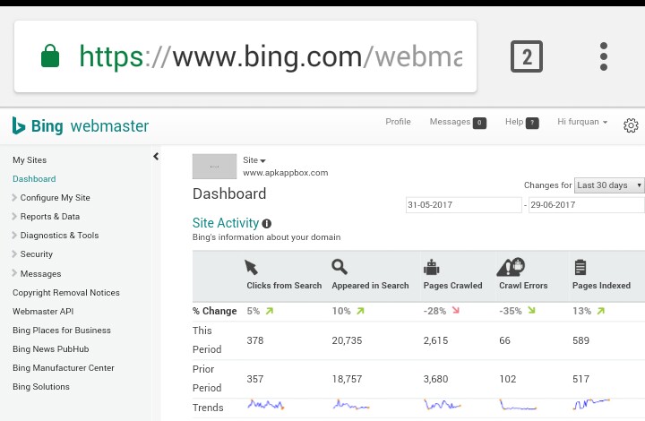
Task: Click the Clicks from Search cursor icon
Action: [251, 267]
